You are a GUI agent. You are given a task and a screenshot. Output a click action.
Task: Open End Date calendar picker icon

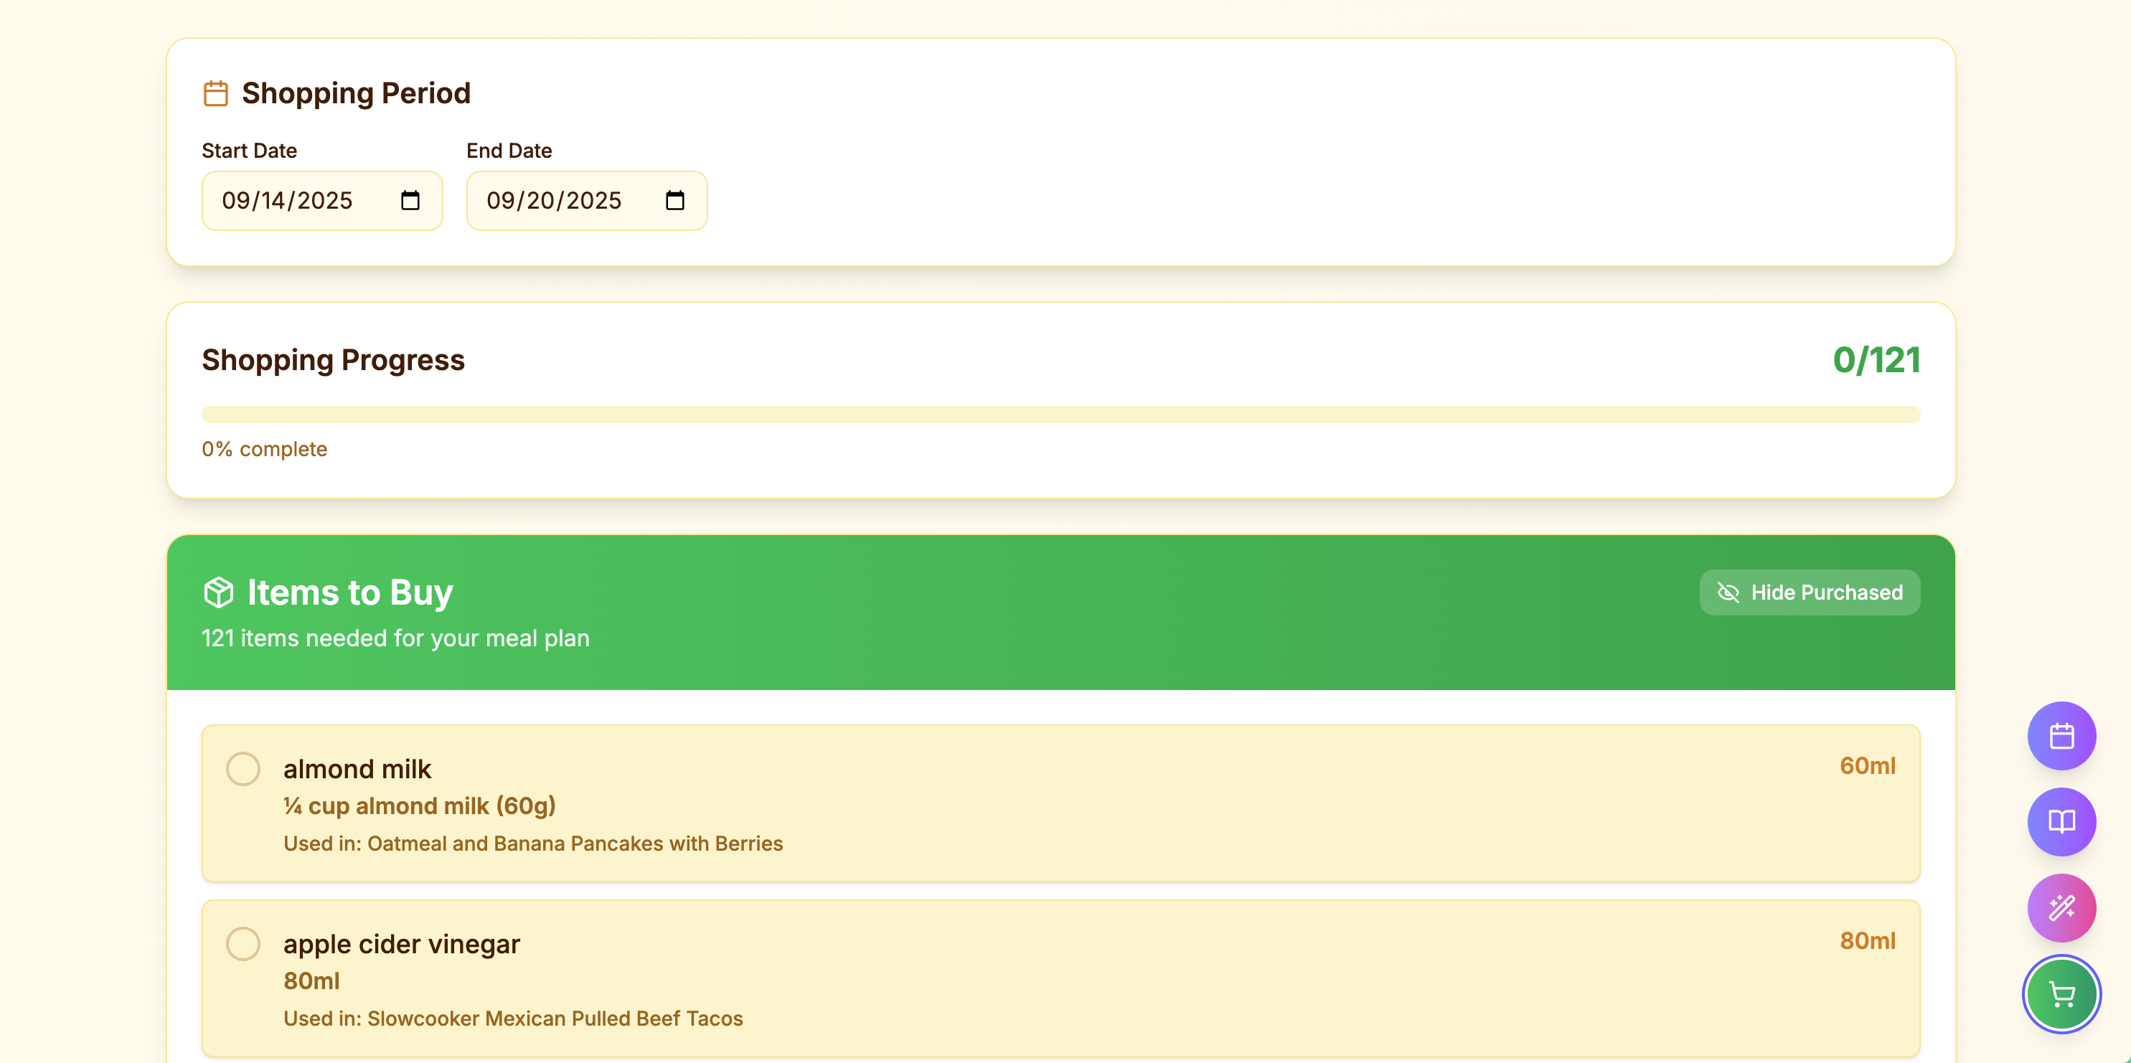[x=675, y=200]
